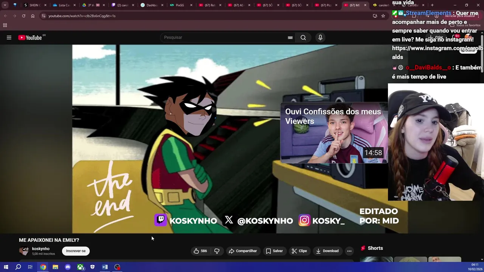
Task: Open OBS Studio from the taskbar
Action: tap(117, 267)
